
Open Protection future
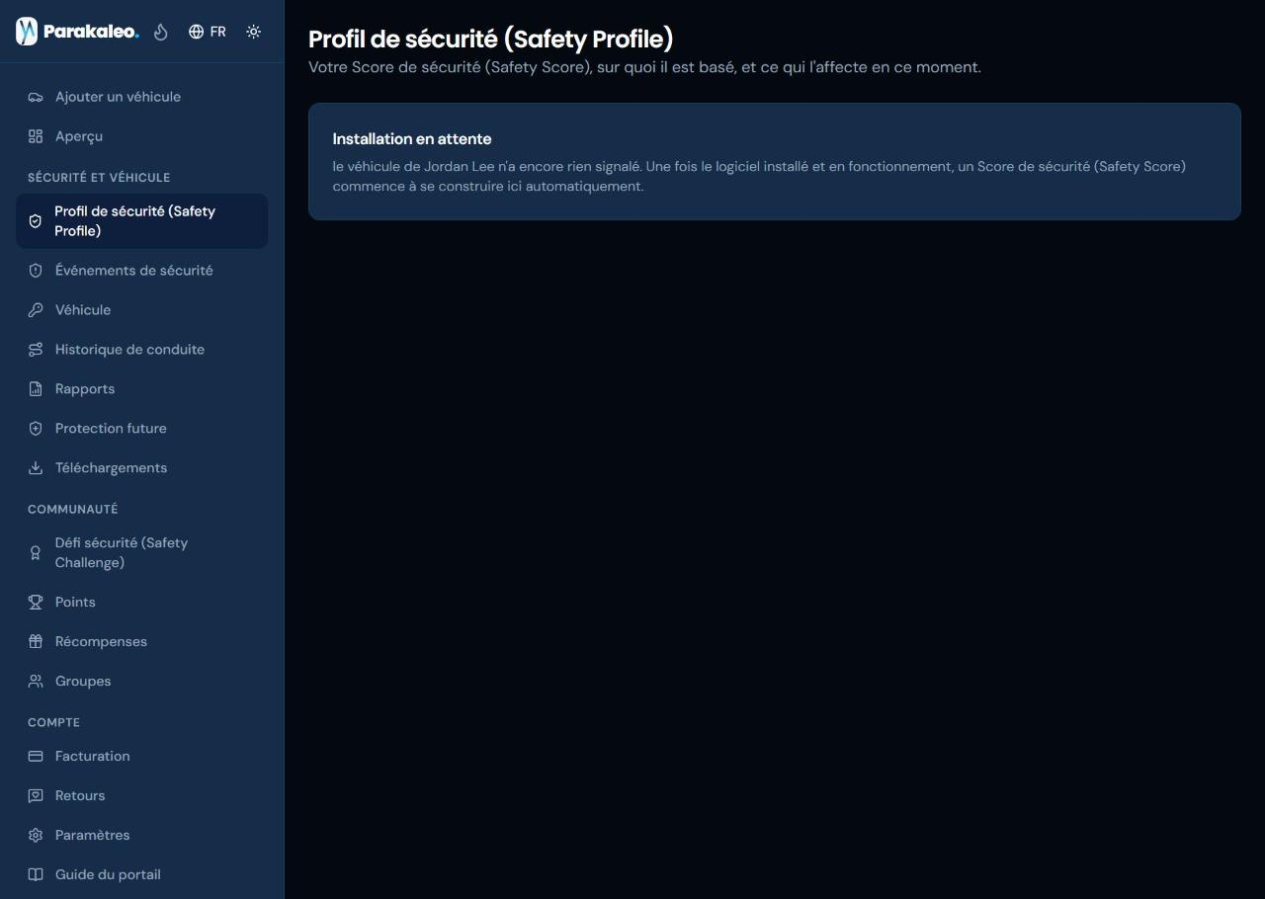point(141,429)
